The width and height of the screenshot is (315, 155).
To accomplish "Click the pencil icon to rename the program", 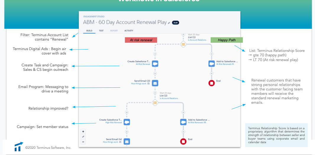I will coord(169,23).
